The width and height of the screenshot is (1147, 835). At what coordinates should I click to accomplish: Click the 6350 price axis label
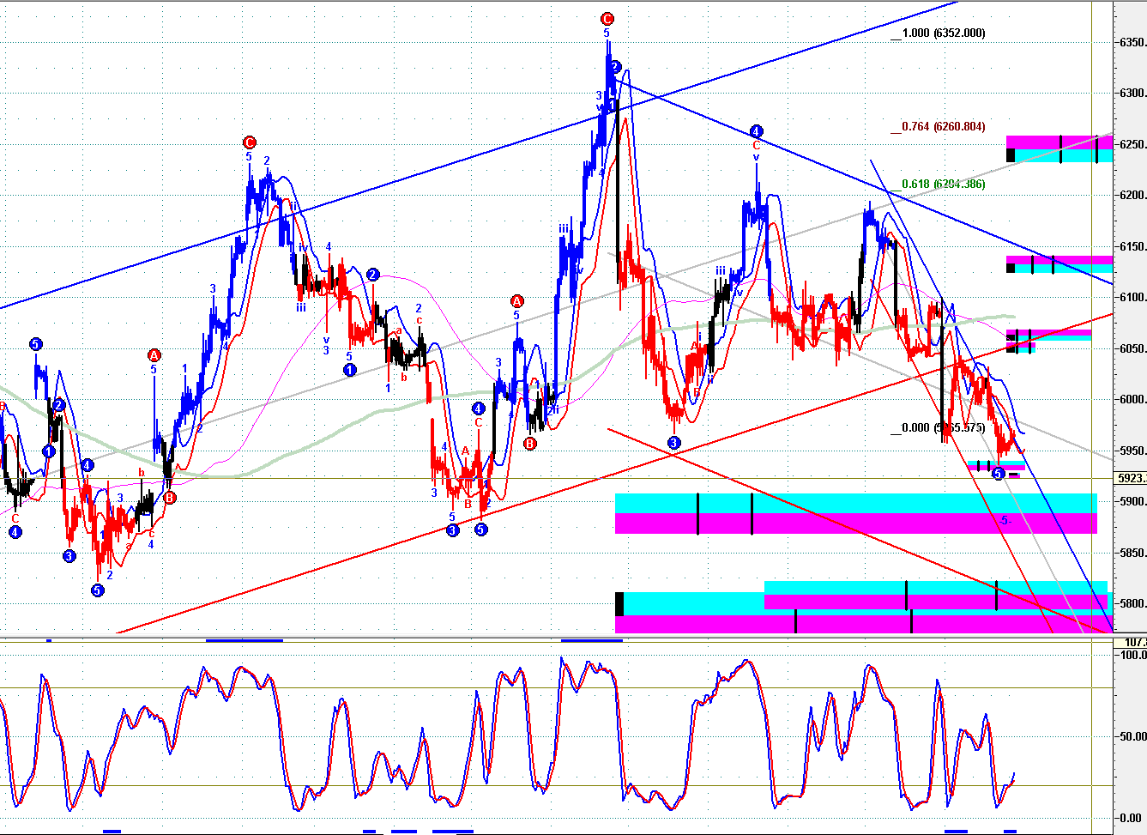point(1132,43)
